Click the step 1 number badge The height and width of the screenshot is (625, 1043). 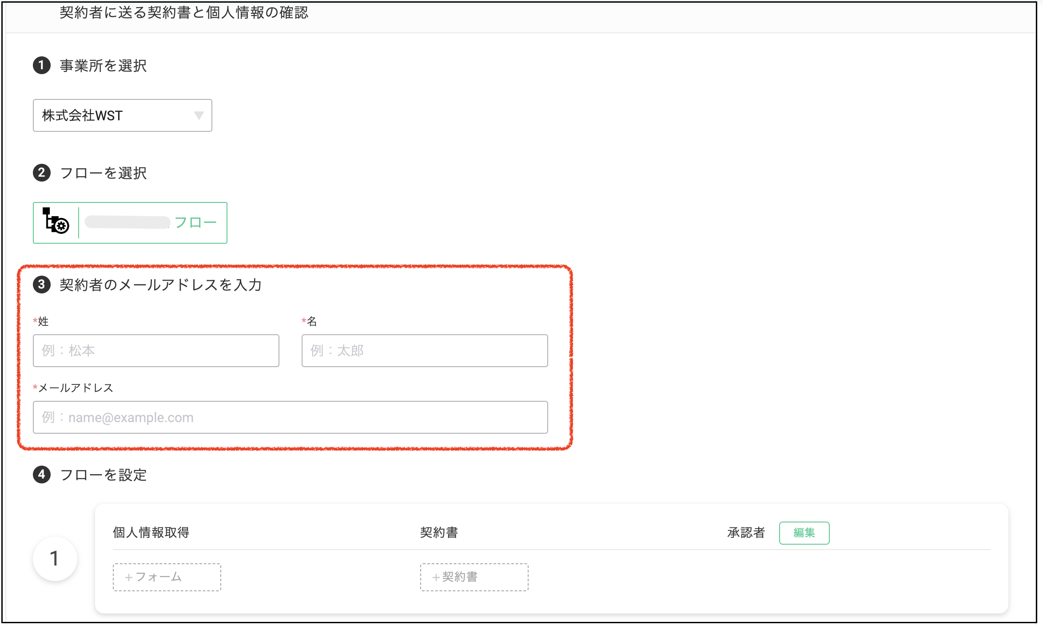click(x=42, y=66)
